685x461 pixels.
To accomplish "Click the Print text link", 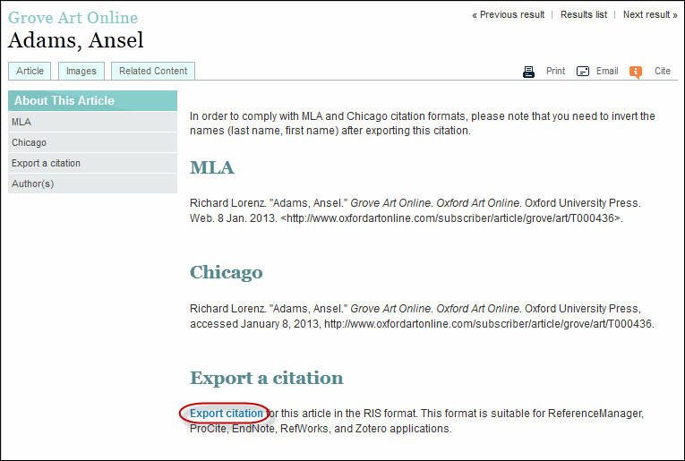I will [x=556, y=71].
